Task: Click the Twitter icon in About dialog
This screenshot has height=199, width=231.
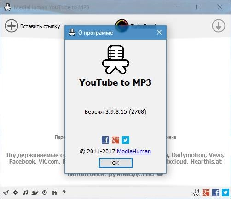Action: coord(126,140)
